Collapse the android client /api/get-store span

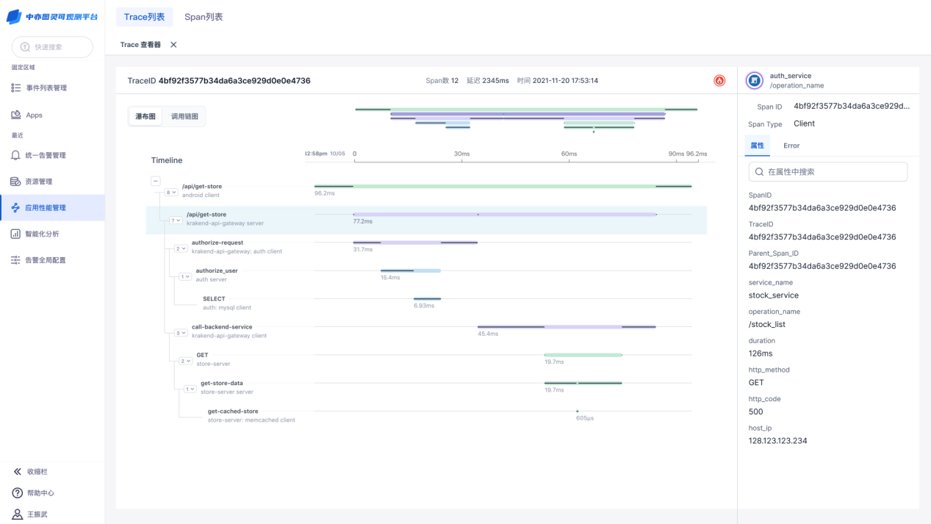click(171, 193)
